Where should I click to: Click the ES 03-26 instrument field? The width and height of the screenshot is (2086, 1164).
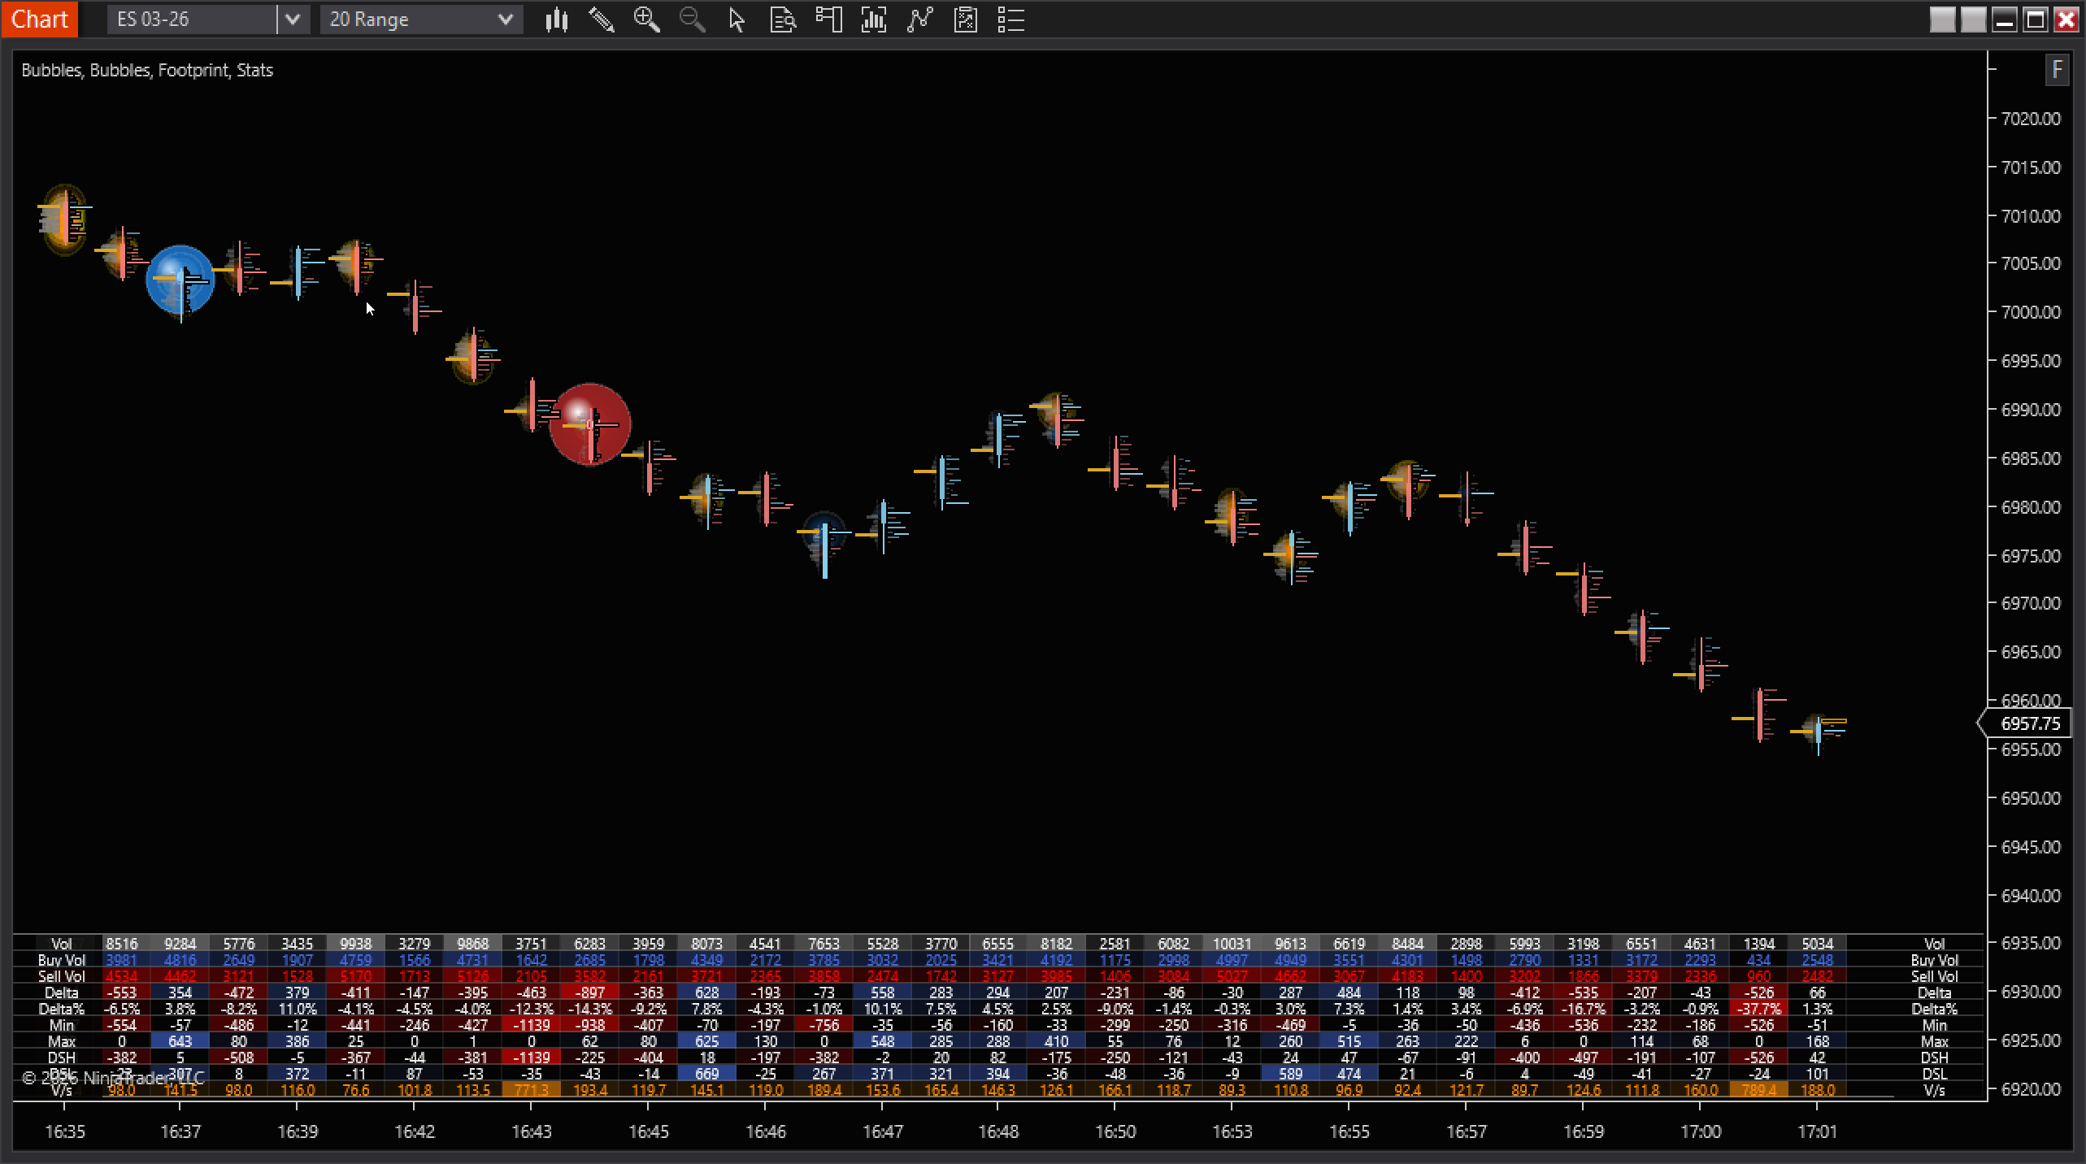[x=192, y=20]
